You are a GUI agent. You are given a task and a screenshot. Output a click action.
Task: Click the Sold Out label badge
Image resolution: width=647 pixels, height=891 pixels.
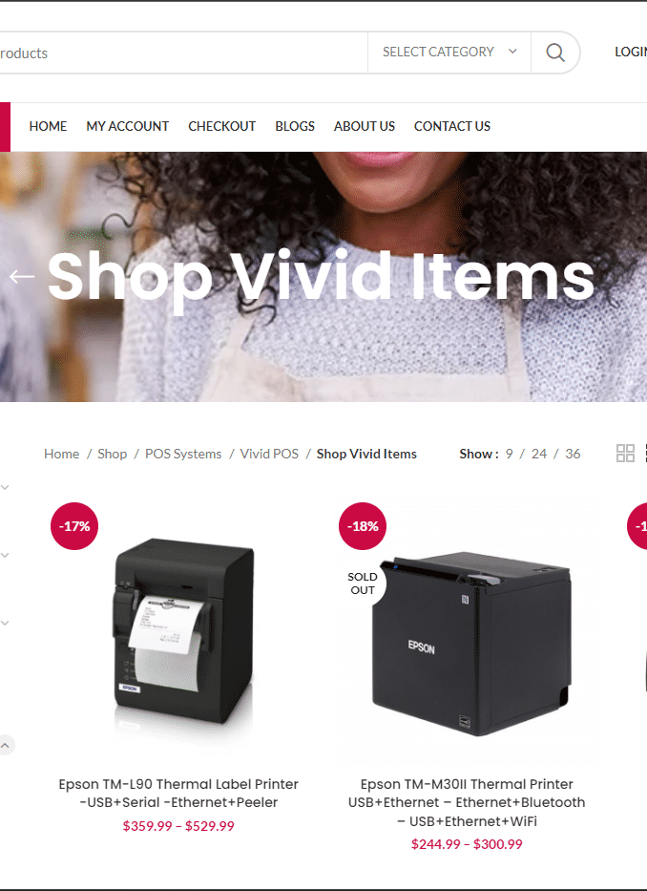pyautogui.click(x=363, y=583)
